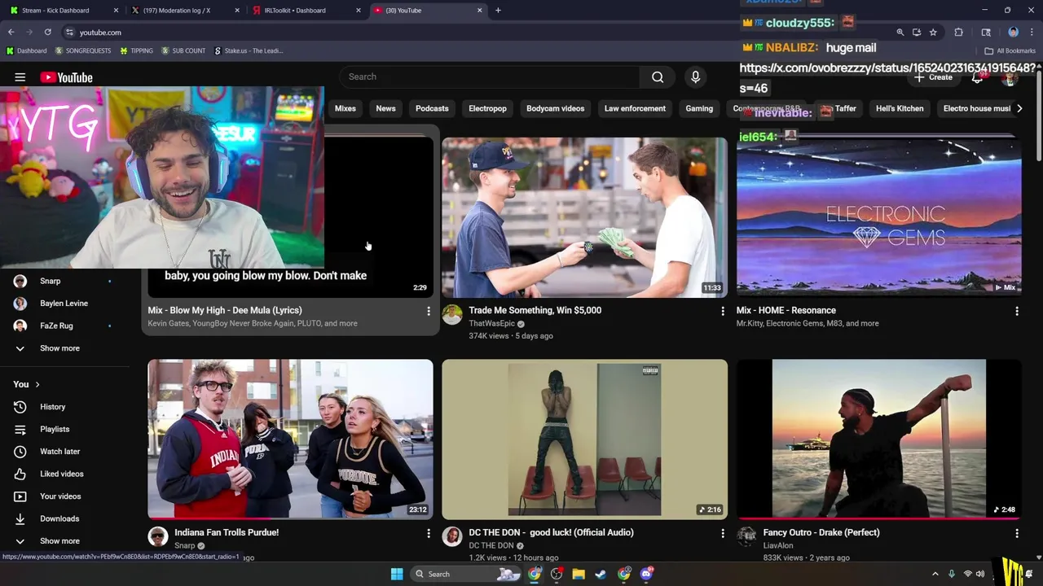
Task: Click the Create button
Action: coord(933,77)
